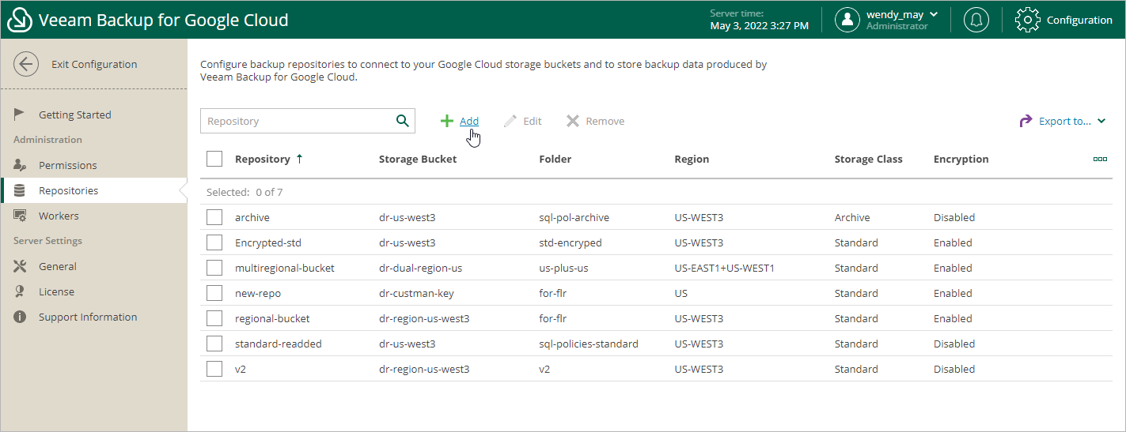Click the 'dr-custman-key' storage bucket cell
Viewport: 1126px width, 432px height.
click(x=416, y=293)
